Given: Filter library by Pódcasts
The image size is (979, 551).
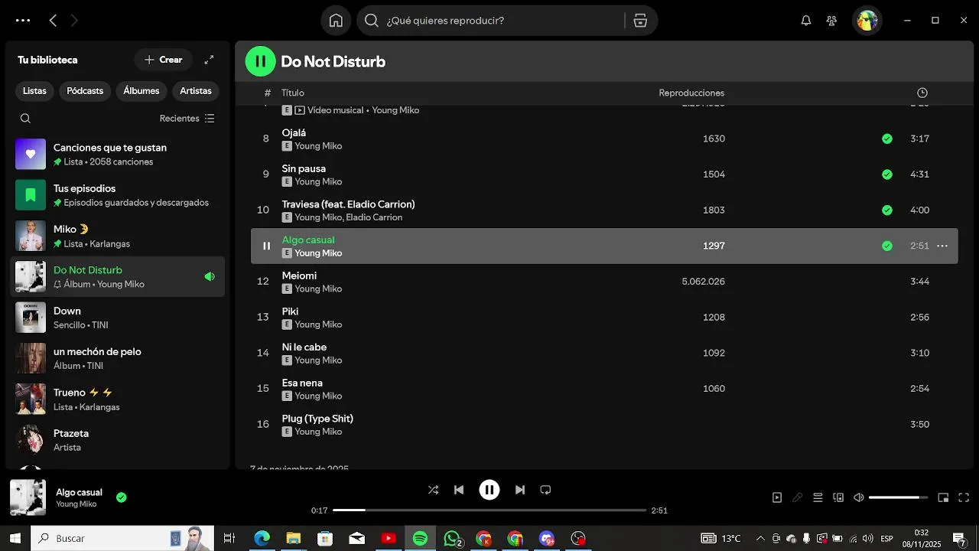Looking at the screenshot, I should 85,91.
